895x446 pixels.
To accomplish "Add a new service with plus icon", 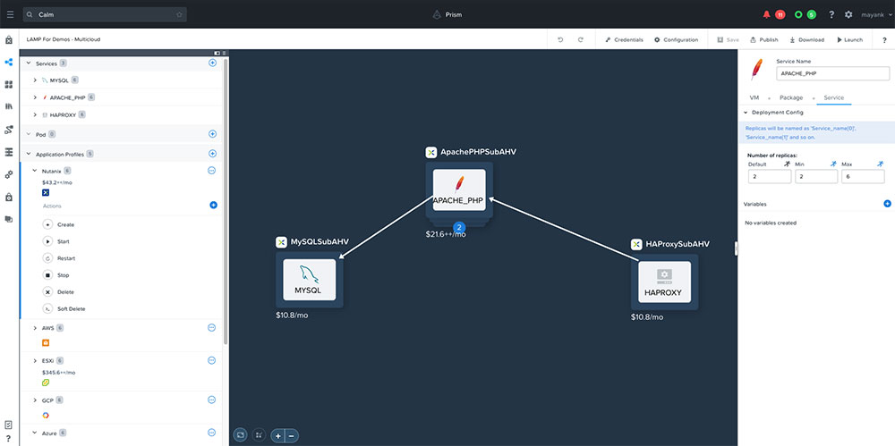I will [x=212, y=63].
